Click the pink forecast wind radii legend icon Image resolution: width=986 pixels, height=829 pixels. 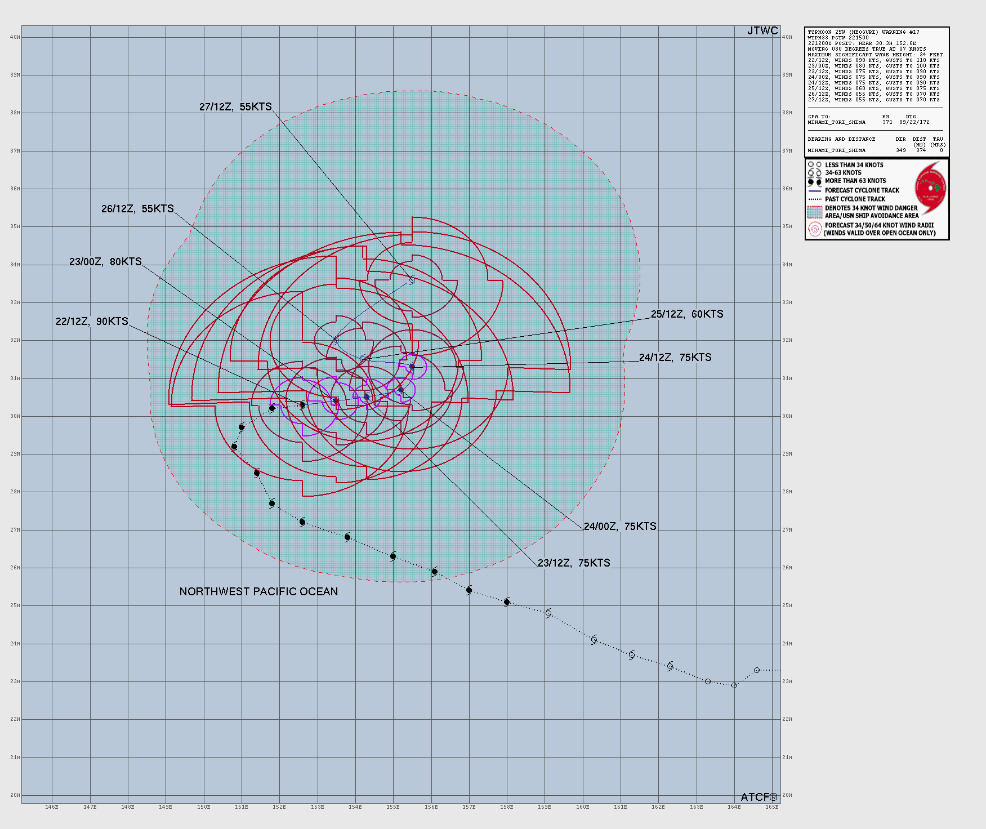coord(814,229)
